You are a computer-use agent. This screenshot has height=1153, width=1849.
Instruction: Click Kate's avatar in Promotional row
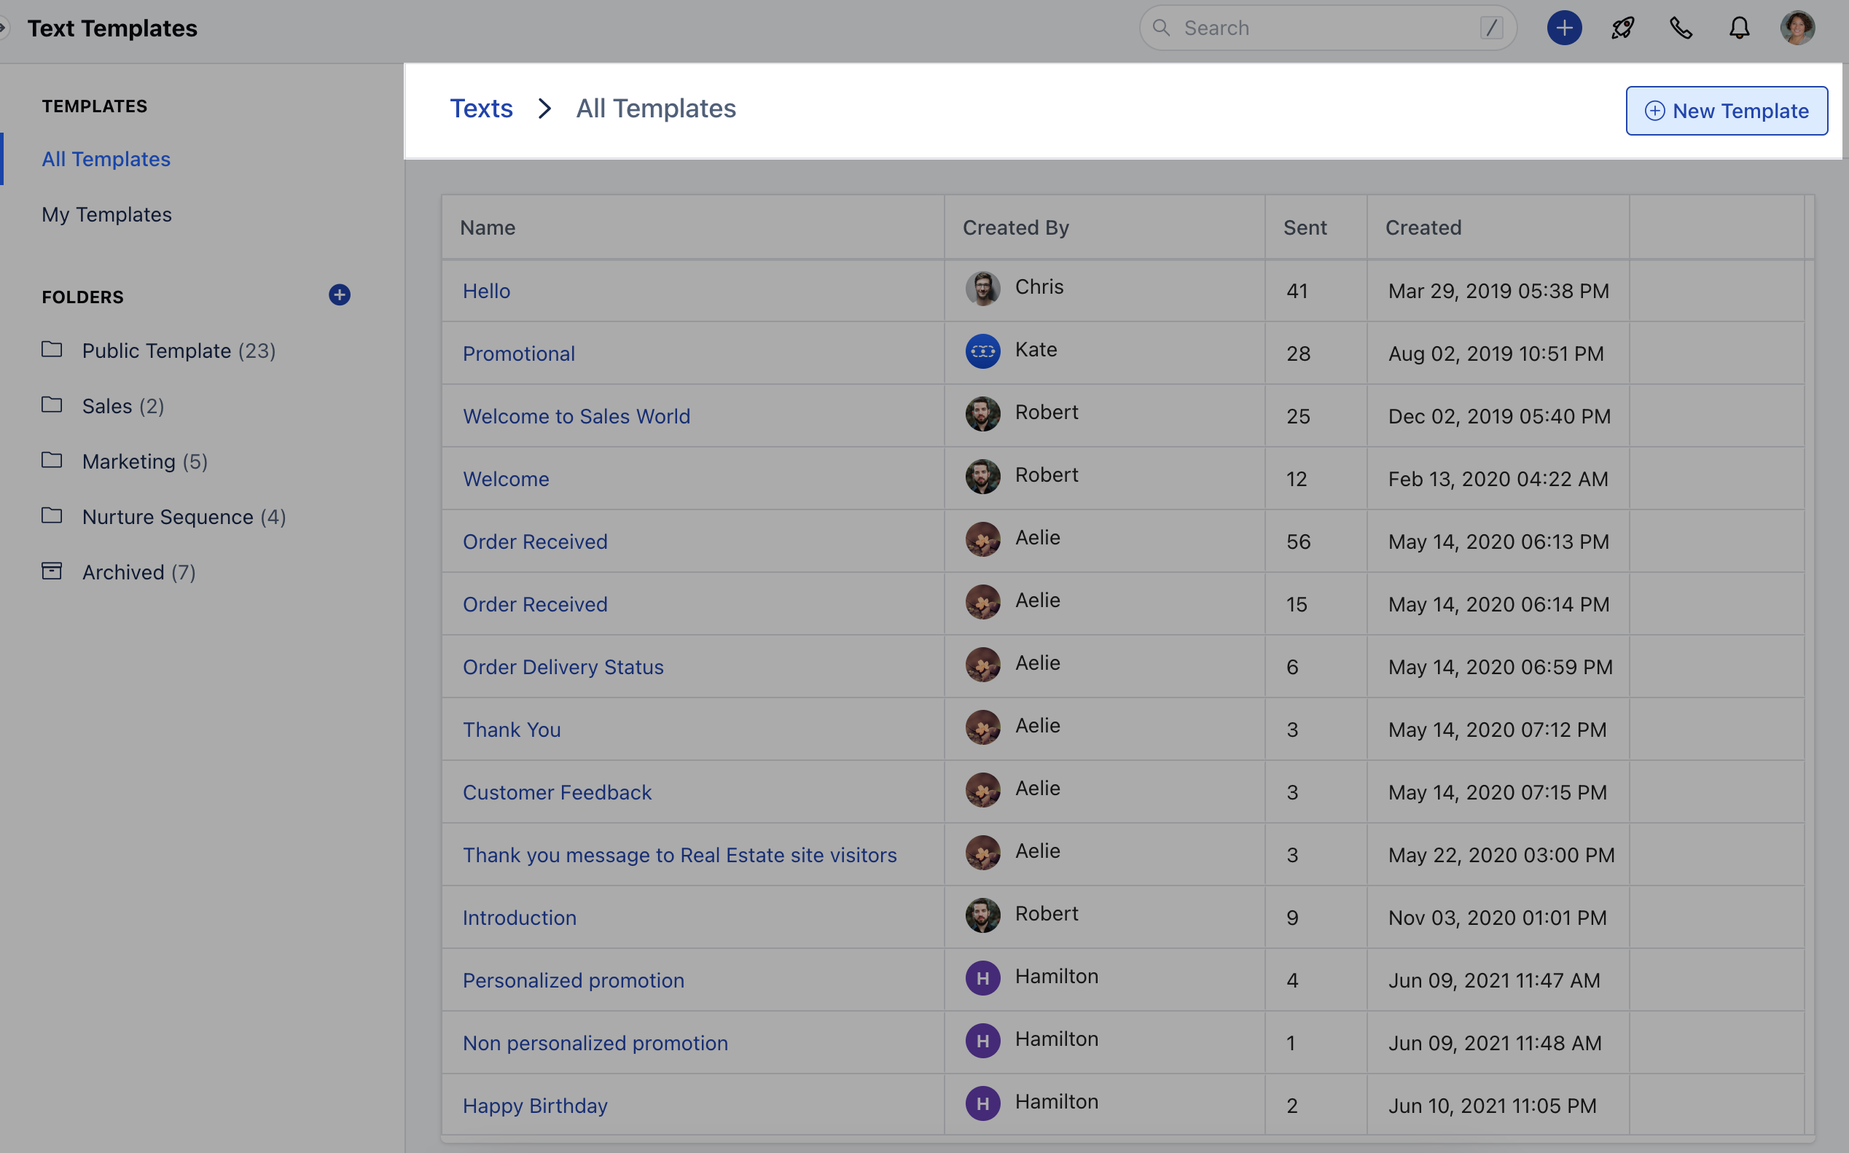[982, 351]
